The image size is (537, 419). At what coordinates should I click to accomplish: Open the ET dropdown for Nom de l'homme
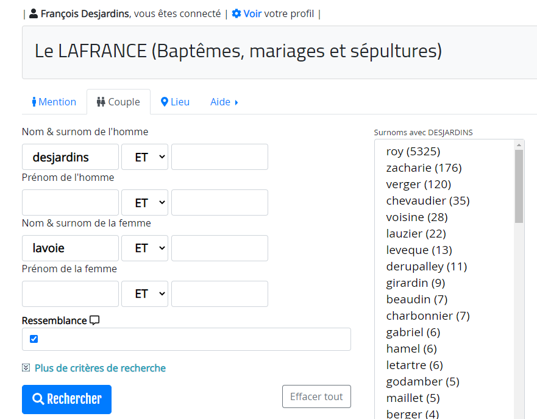click(x=145, y=157)
